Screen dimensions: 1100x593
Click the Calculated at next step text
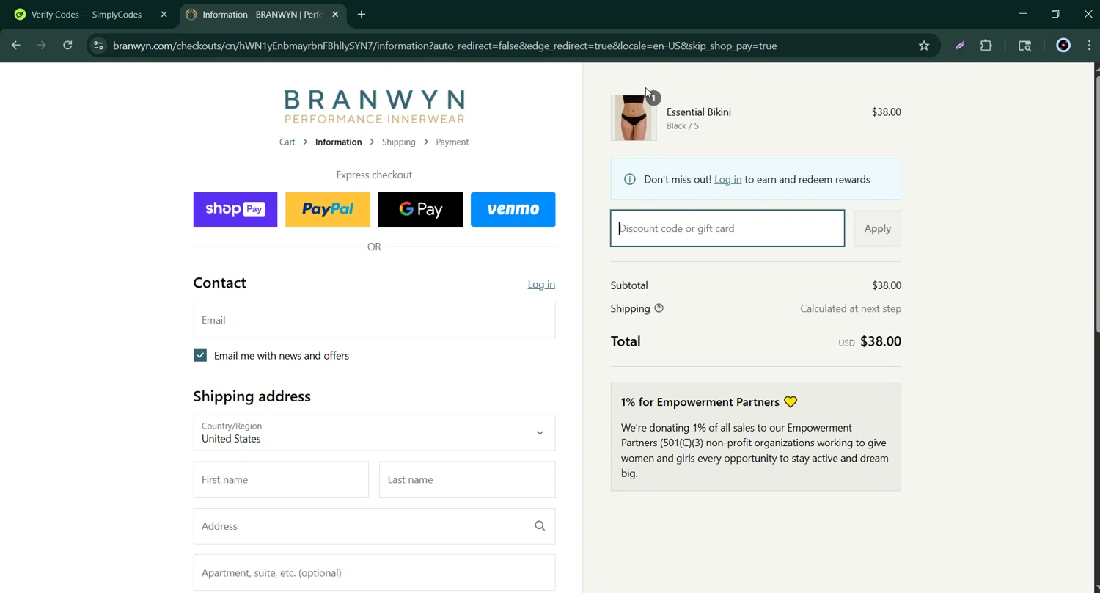coord(851,308)
